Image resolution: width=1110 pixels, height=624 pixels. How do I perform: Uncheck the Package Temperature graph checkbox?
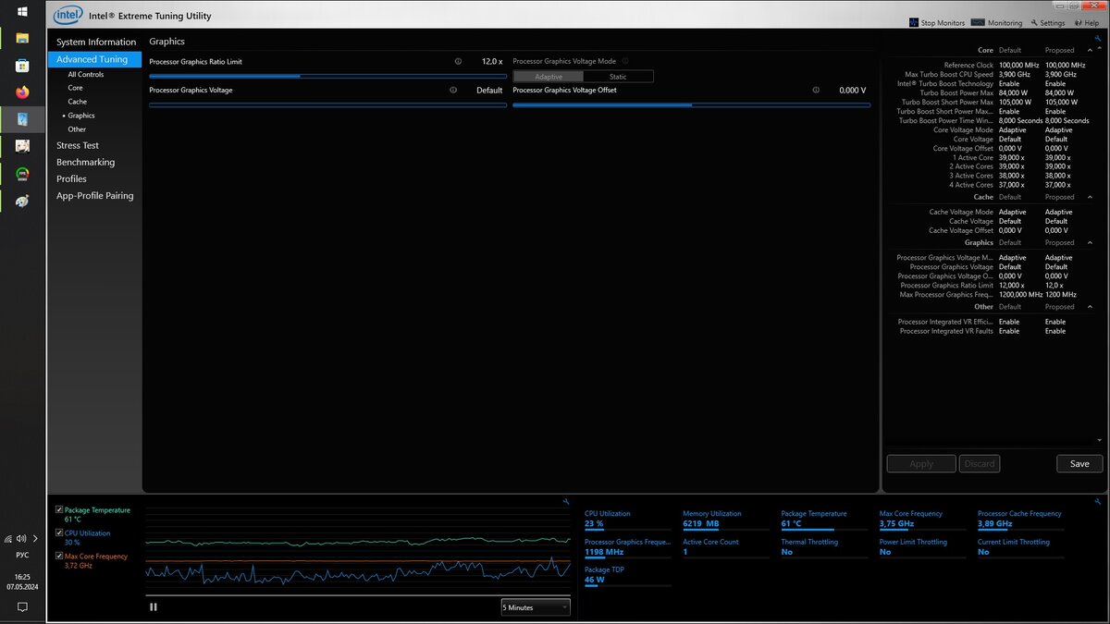click(60, 509)
